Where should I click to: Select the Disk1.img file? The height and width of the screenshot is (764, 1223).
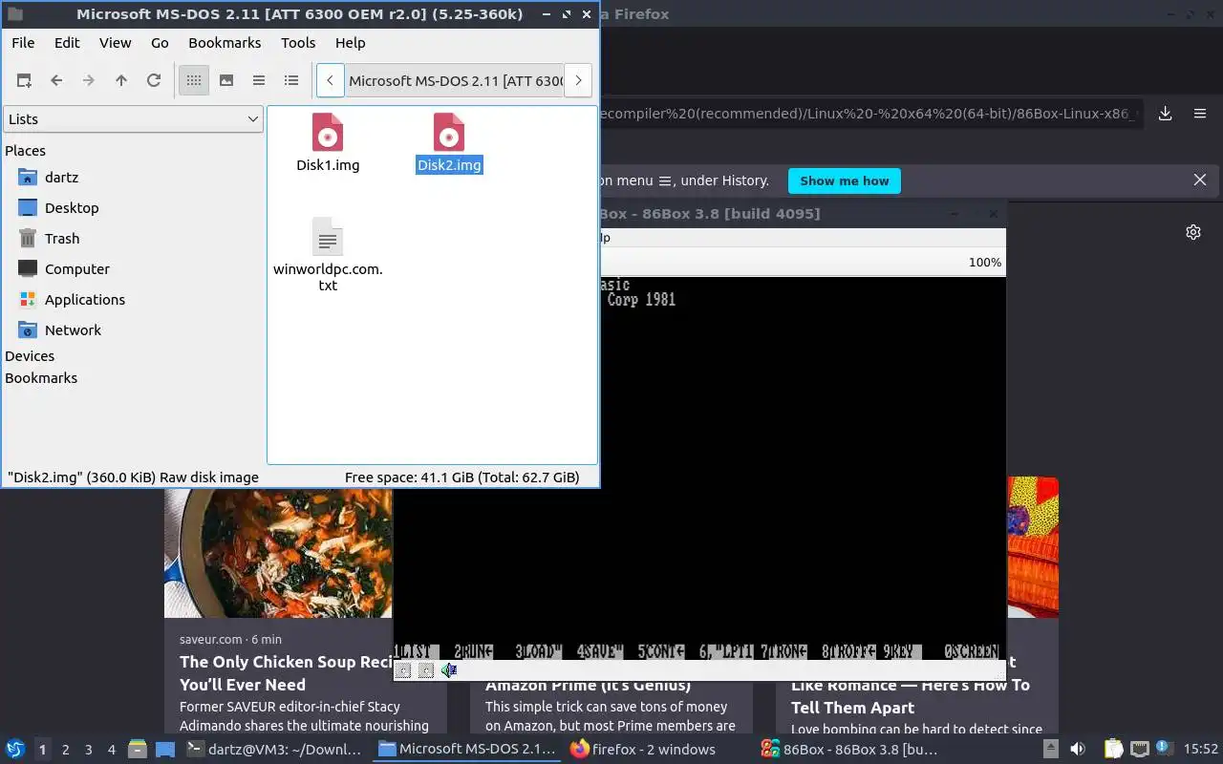[x=328, y=143]
